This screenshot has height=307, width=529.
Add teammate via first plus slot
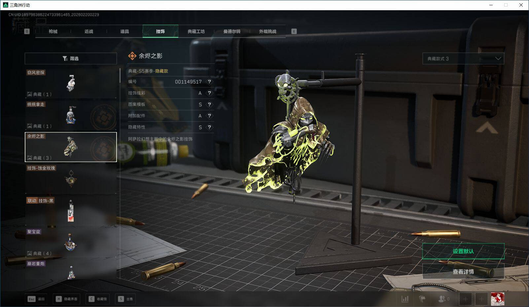465,299
